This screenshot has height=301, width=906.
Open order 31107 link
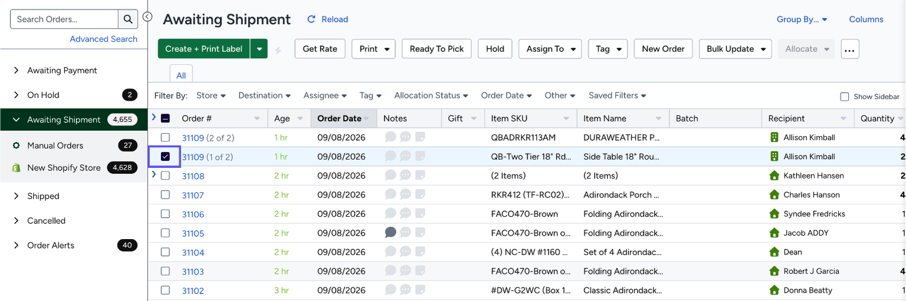(x=193, y=195)
